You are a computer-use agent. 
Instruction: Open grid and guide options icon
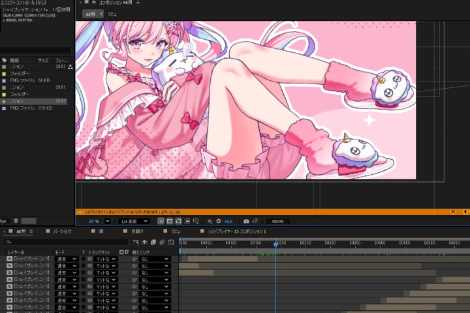[x=196, y=221]
